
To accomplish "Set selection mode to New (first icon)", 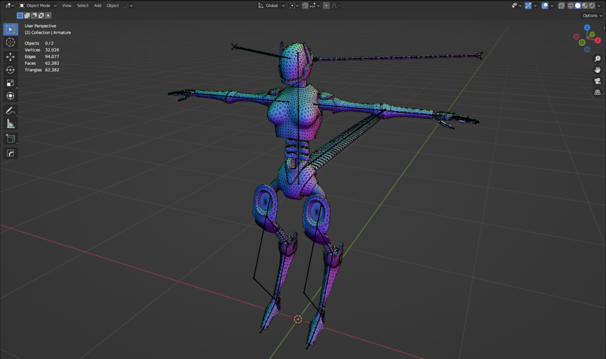I will 20,16.
